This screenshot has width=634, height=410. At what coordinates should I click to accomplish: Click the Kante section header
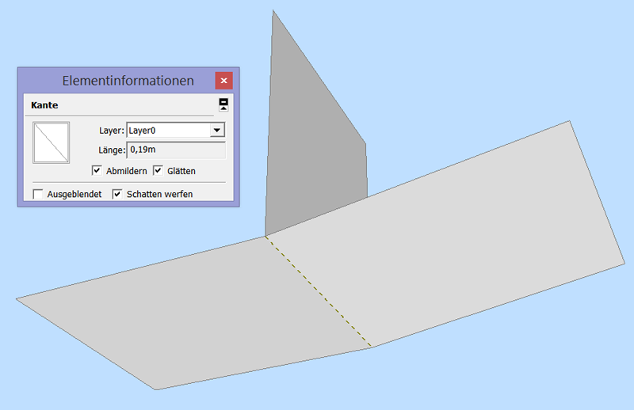pyautogui.click(x=44, y=104)
